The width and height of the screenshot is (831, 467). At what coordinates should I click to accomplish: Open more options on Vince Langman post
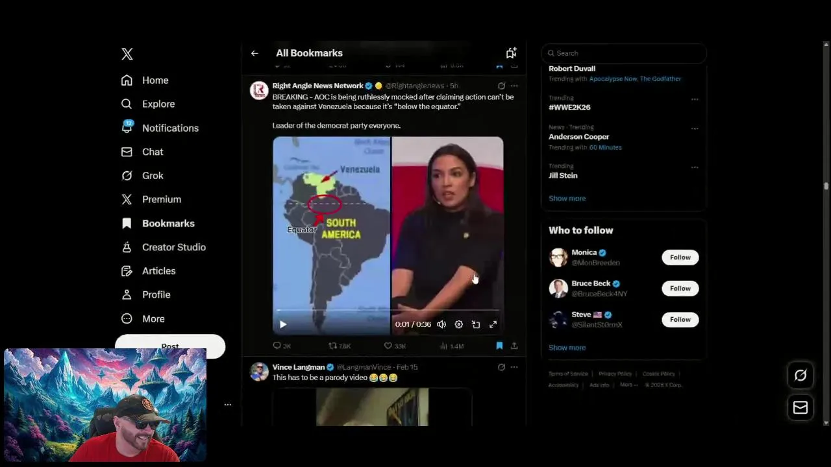coord(514,367)
